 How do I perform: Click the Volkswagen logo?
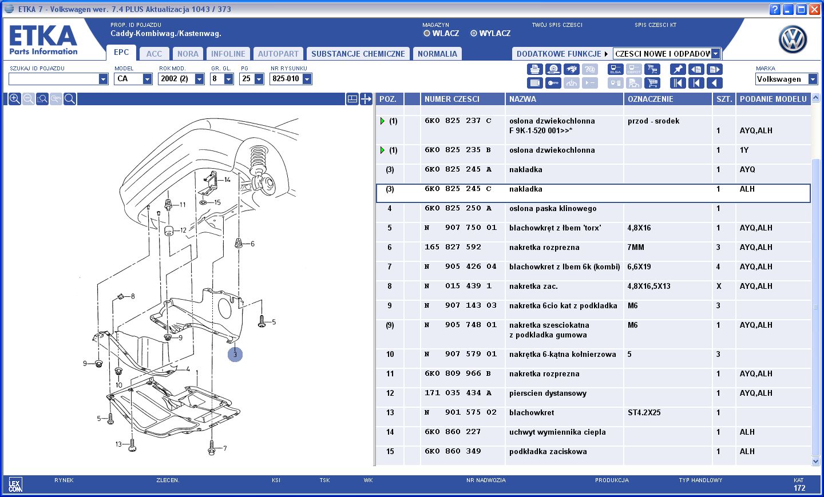tap(793, 39)
